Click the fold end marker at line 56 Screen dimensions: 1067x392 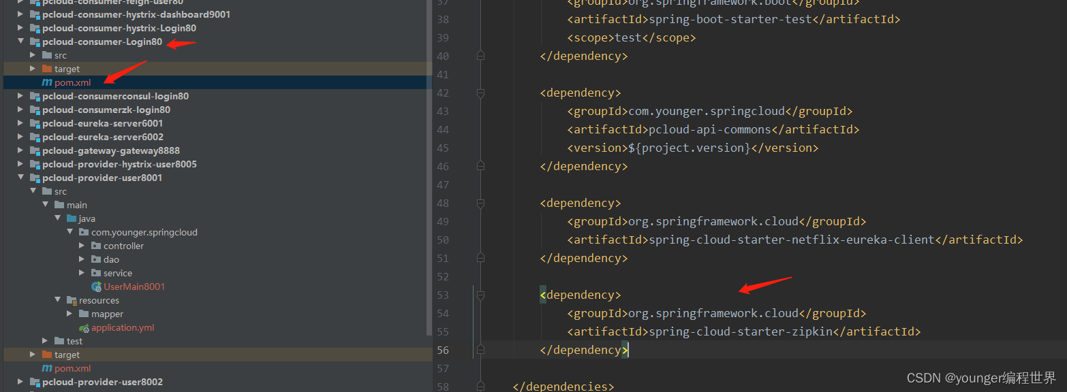pos(480,350)
